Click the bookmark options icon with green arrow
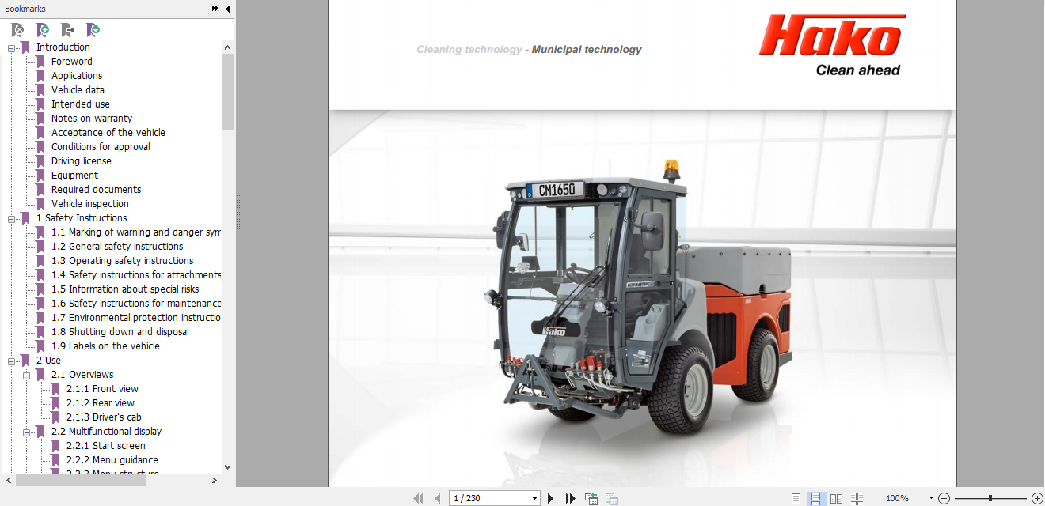 tap(93, 30)
